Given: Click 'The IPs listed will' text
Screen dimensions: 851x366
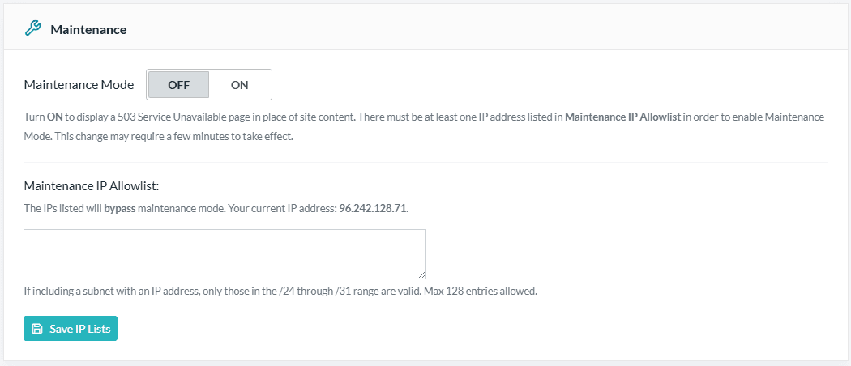Looking at the screenshot, I should coord(63,209).
